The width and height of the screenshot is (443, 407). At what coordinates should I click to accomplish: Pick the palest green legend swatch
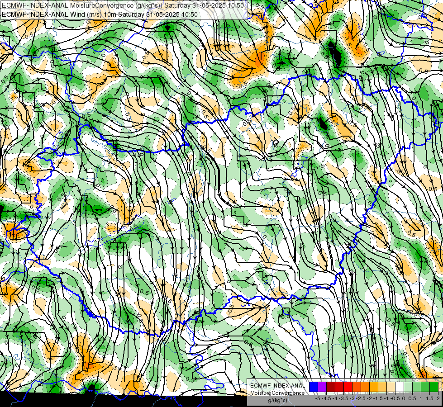pyautogui.click(x=408, y=387)
